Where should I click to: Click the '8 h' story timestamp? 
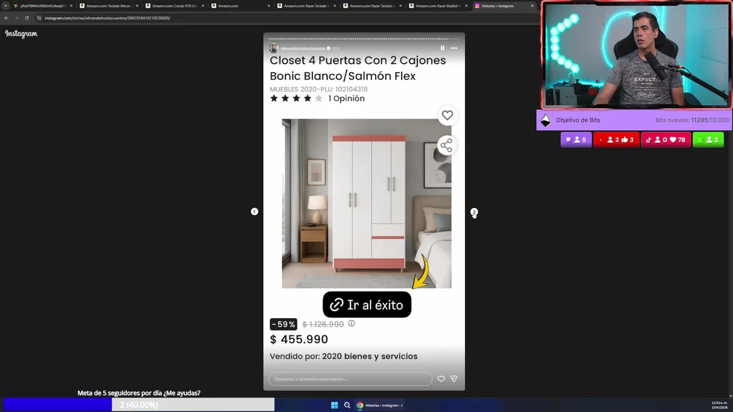[336, 49]
